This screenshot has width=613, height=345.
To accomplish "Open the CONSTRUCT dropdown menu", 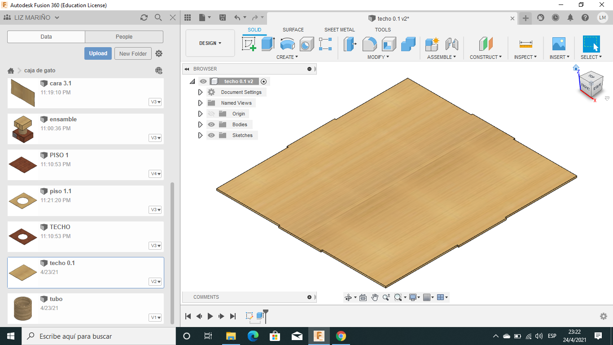I will pyautogui.click(x=486, y=57).
